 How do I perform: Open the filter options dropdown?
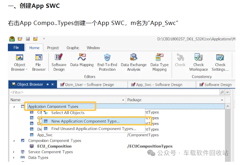point(227,92)
